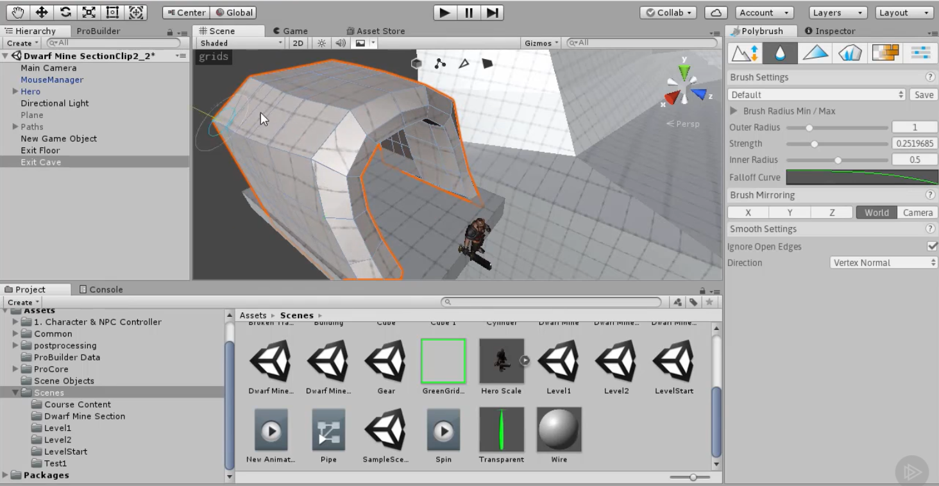Select ProBuilder vertex mode icon

pos(440,63)
